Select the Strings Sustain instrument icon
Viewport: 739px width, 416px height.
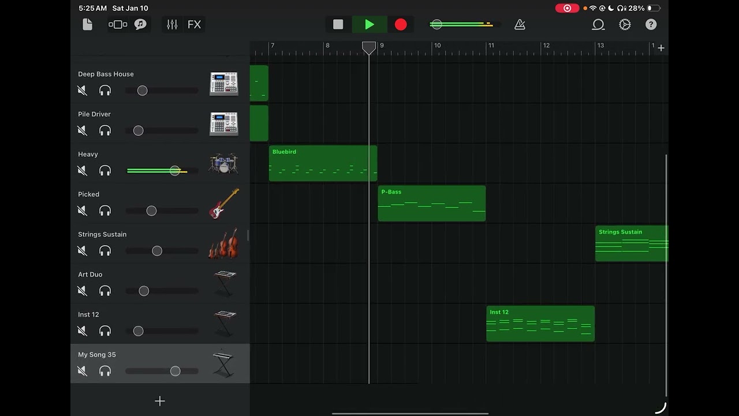point(224,243)
